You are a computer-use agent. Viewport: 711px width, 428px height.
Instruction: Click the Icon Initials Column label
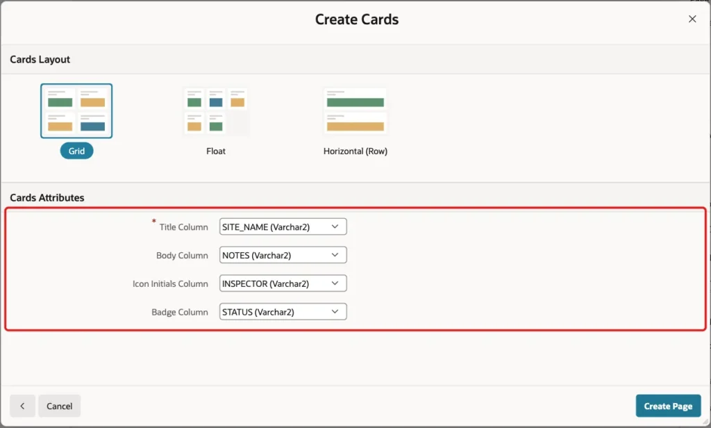tap(170, 283)
